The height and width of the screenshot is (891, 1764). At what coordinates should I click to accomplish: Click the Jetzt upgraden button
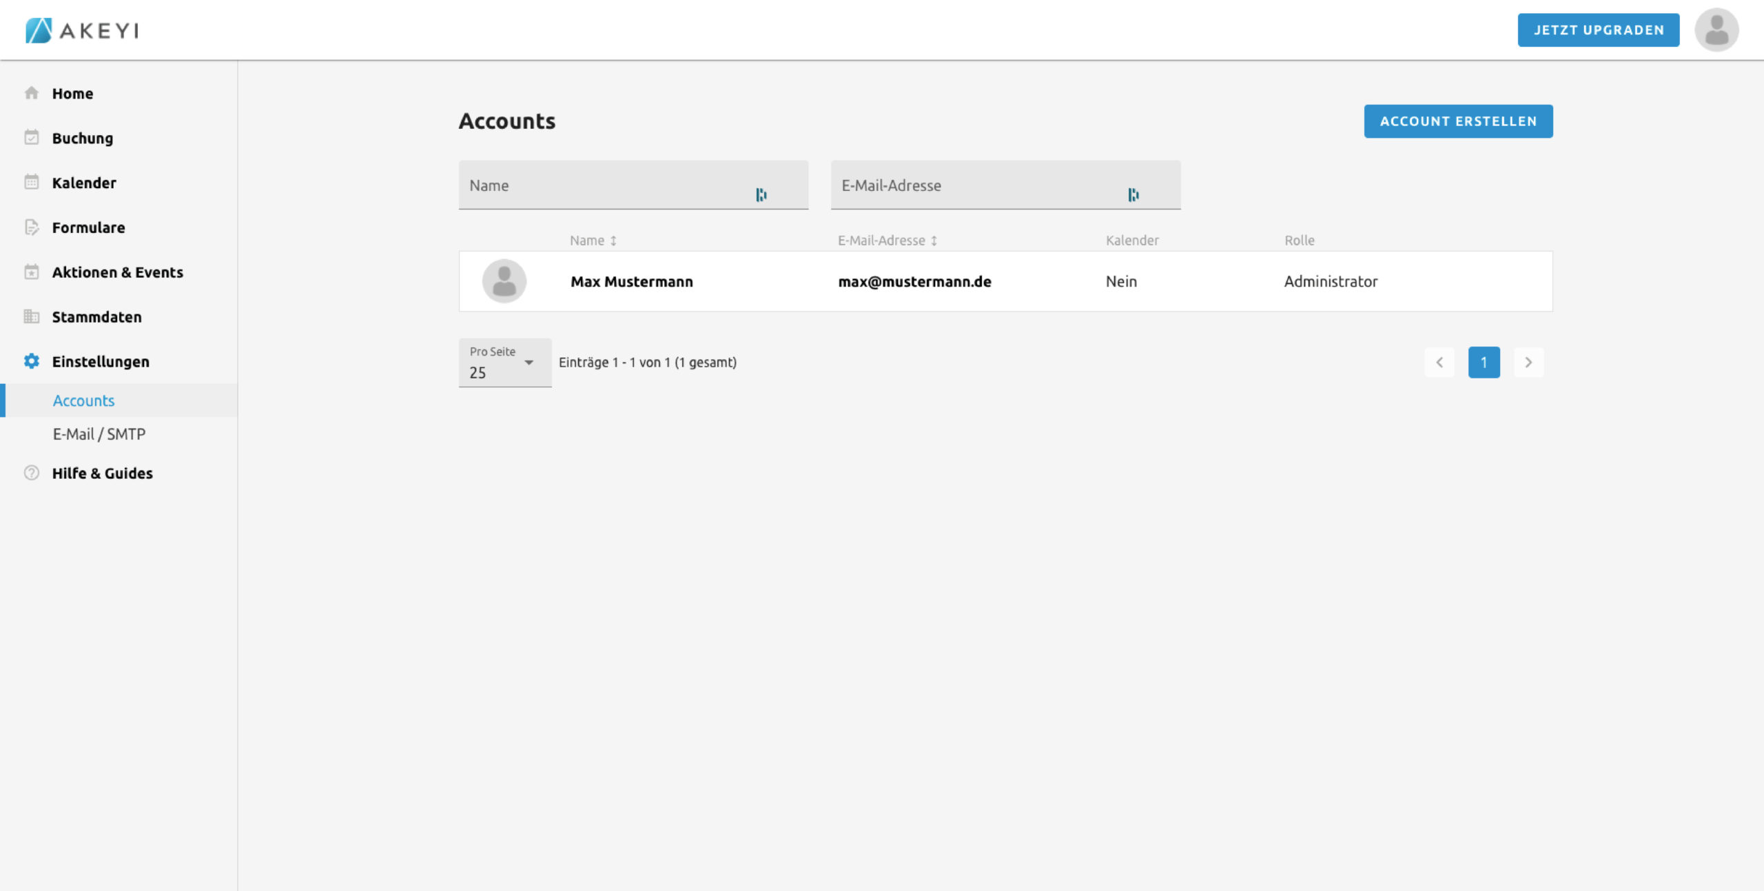(1598, 30)
